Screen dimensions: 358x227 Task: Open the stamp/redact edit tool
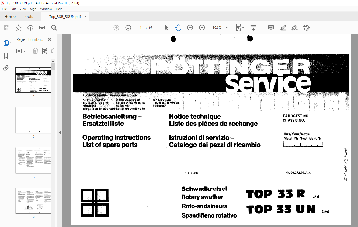click(x=307, y=28)
